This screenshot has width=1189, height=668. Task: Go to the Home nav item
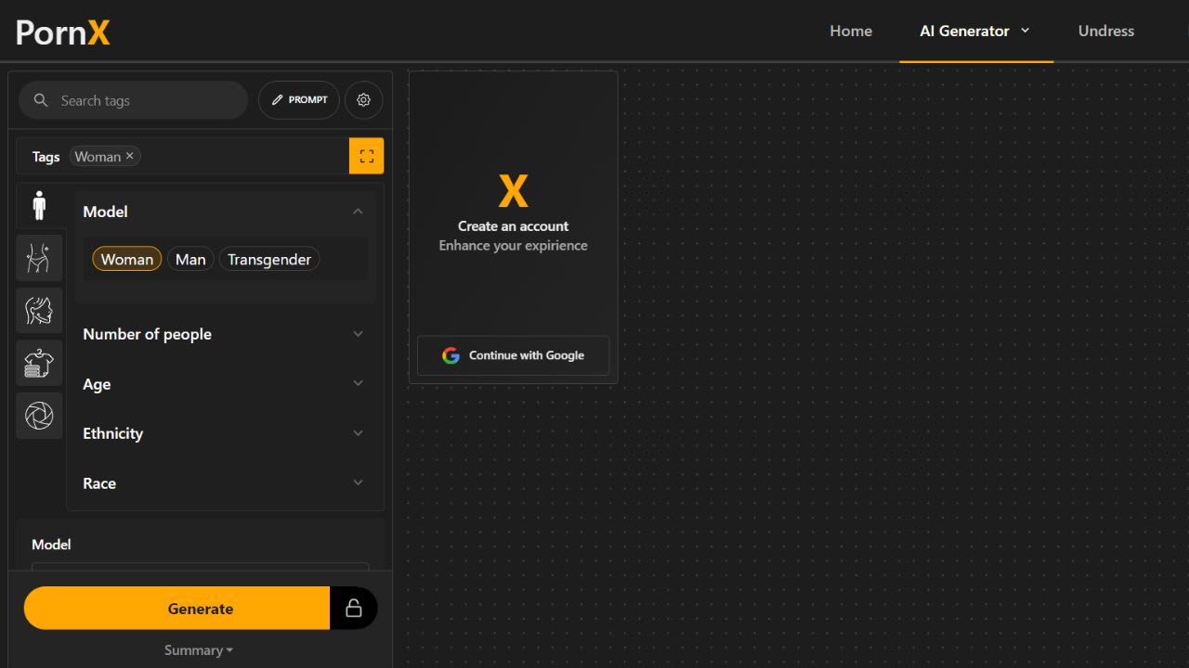click(x=851, y=31)
